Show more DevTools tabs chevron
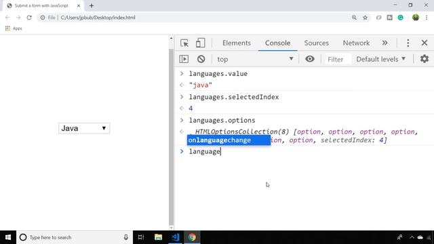434x244 pixels. (384, 43)
